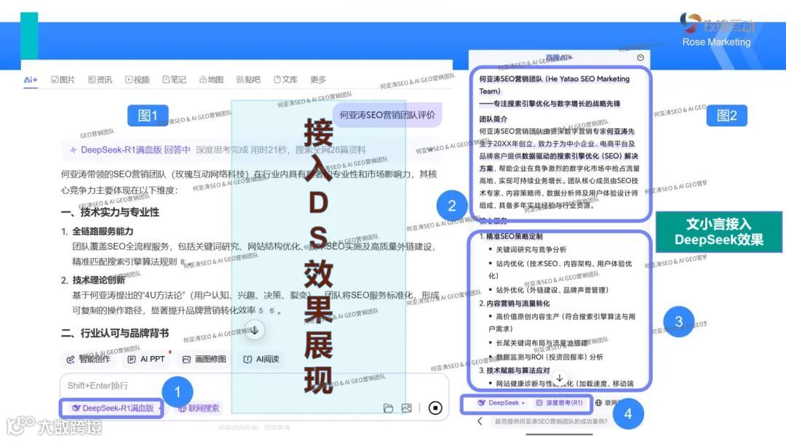Click the scroll-down arrow in the Baidu answer
This screenshot has width=786, height=441.
(255, 331)
